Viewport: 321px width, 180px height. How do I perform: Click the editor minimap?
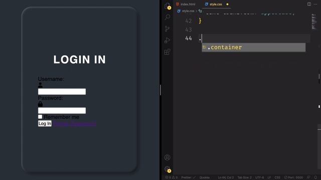(313, 21)
